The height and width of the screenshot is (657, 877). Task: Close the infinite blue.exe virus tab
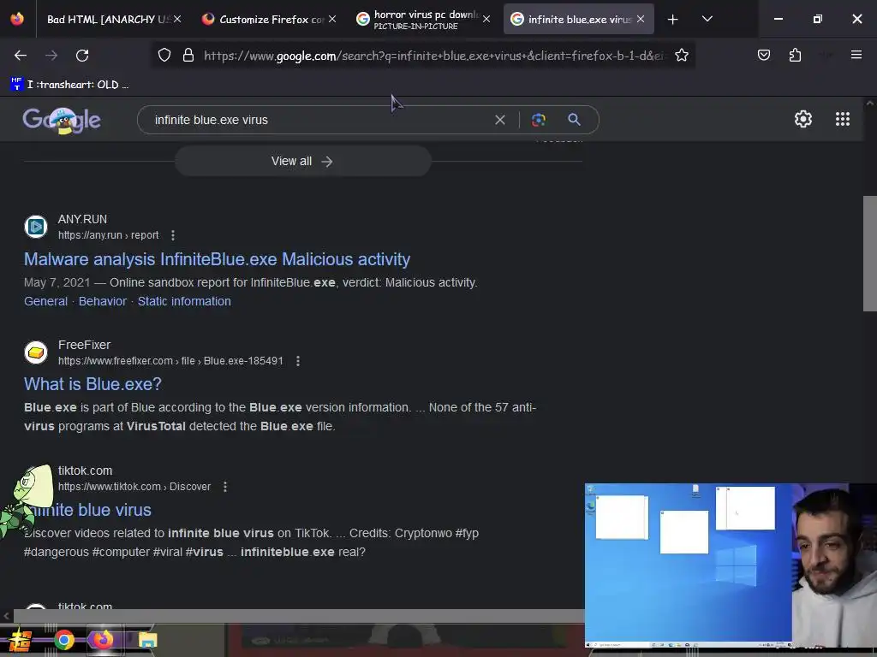pyautogui.click(x=641, y=20)
